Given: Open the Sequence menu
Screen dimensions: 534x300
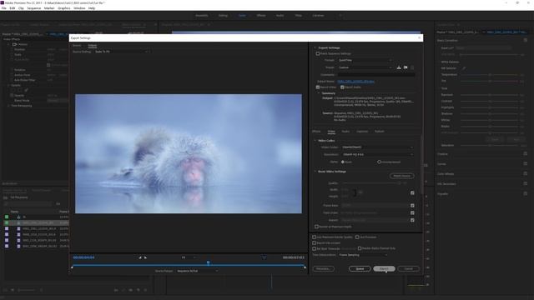Looking at the screenshot, I should [x=33, y=8].
